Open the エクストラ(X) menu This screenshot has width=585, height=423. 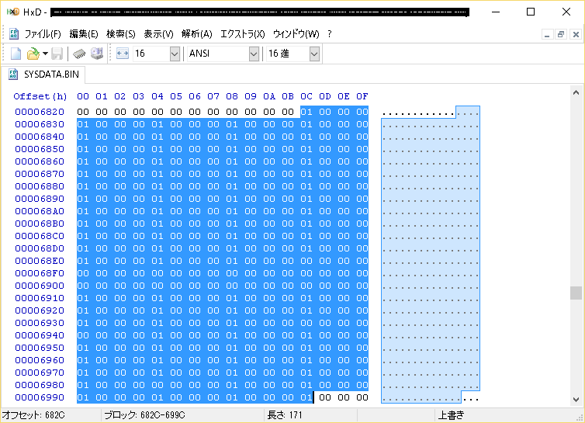[242, 34]
